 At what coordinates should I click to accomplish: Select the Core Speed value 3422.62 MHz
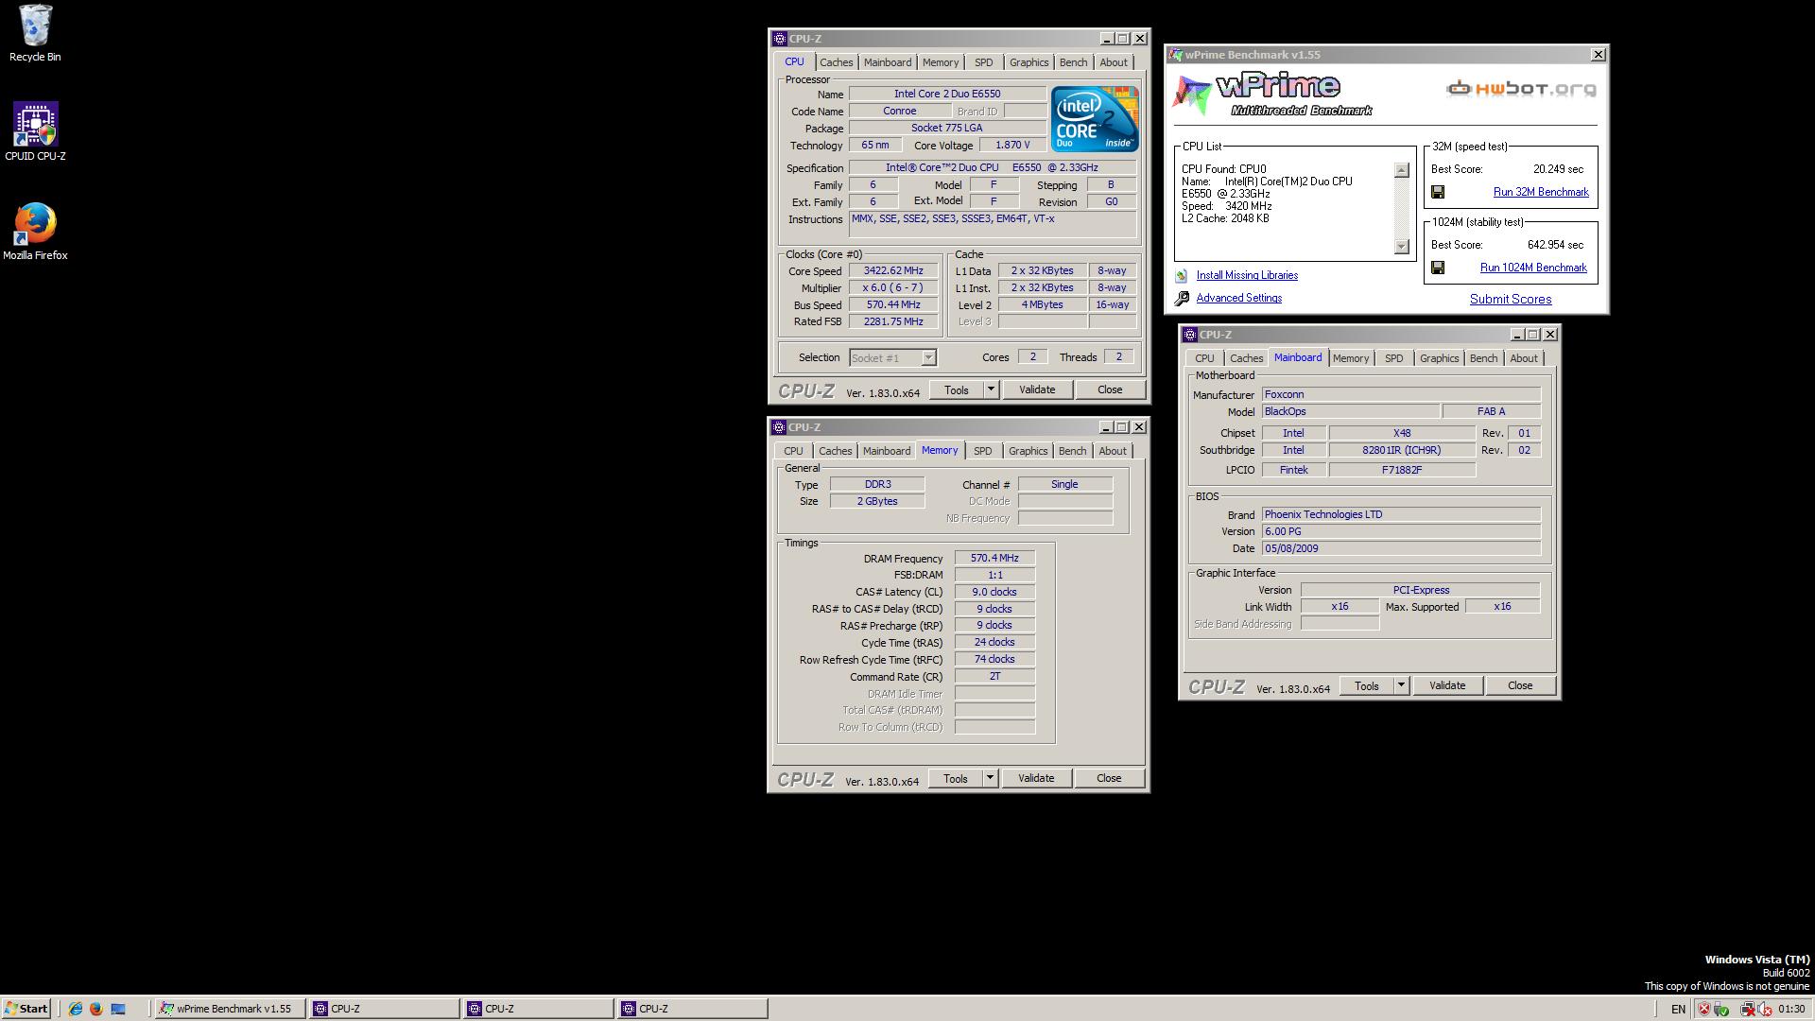point(892,270)
